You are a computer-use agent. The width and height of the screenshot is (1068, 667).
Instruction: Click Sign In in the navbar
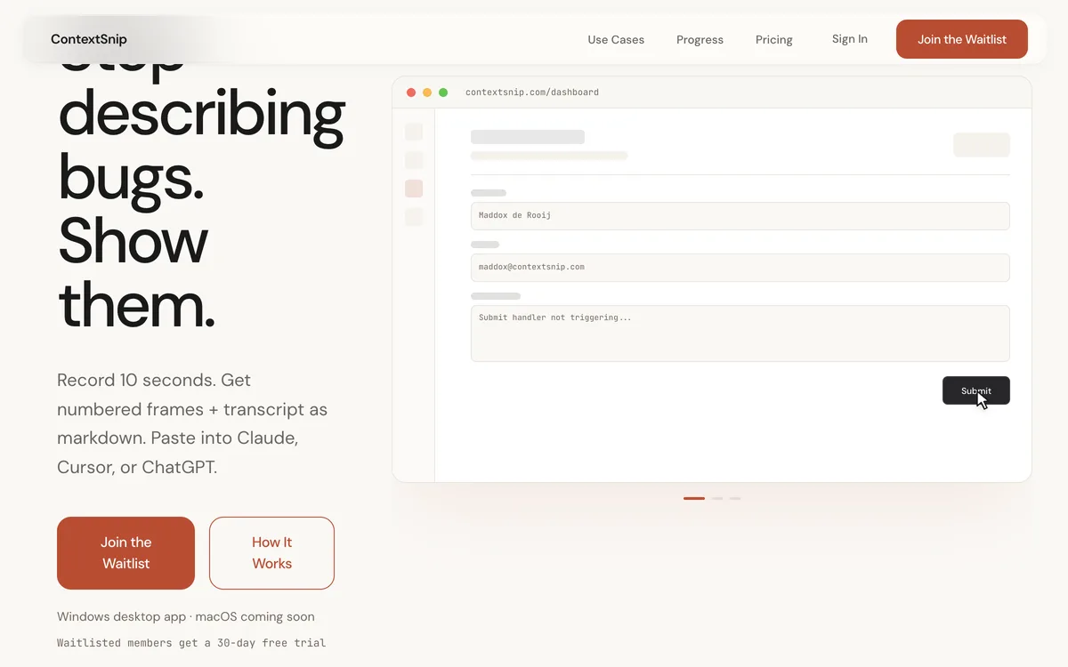[850, 39]
